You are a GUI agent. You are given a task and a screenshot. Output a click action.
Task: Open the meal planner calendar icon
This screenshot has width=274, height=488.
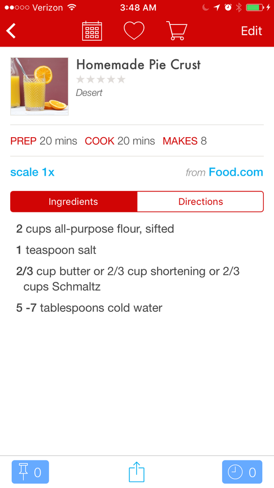pyautogui.click(x=92, y=31)
